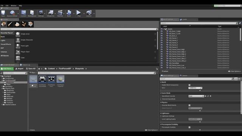242x136 pixels.
Task: Toggle visibility eye for AD_Fence_Const_High
Action: click(161, 49)
